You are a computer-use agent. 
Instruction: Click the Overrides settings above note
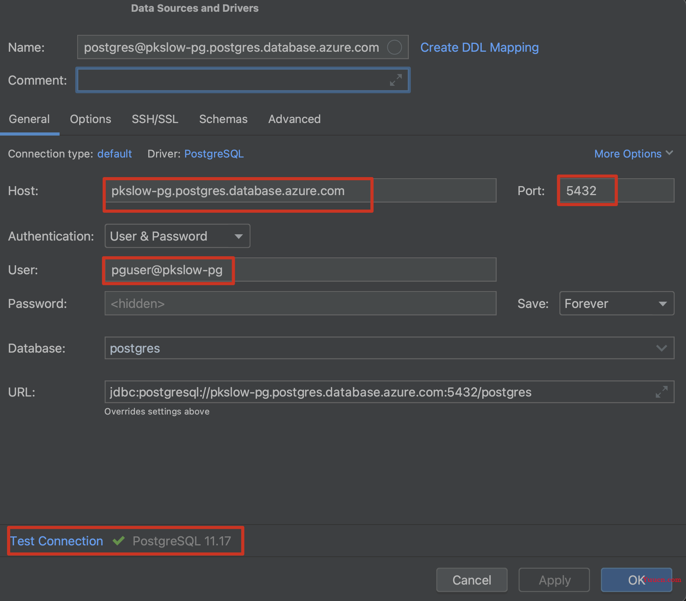[x=157, y=411]
